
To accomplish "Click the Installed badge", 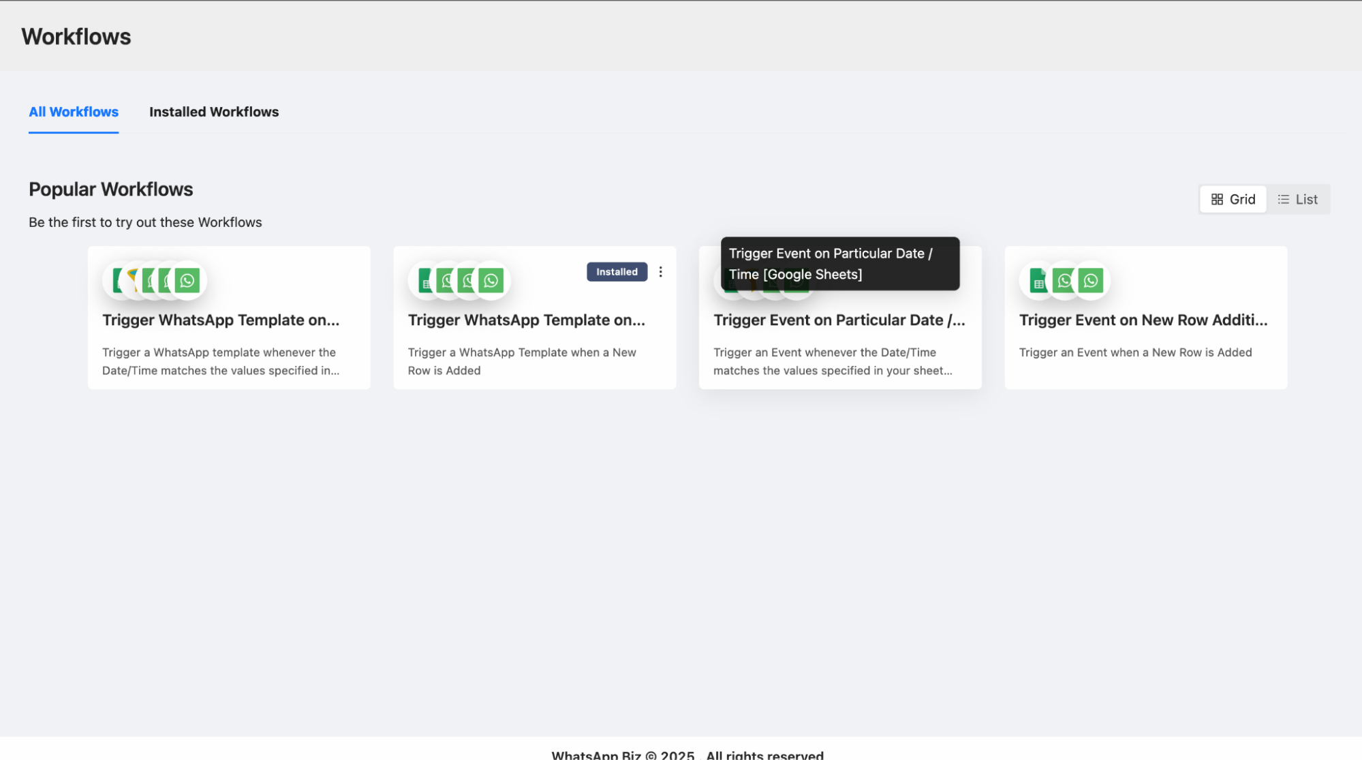I will pyautogui.click(x=617, y=272).
